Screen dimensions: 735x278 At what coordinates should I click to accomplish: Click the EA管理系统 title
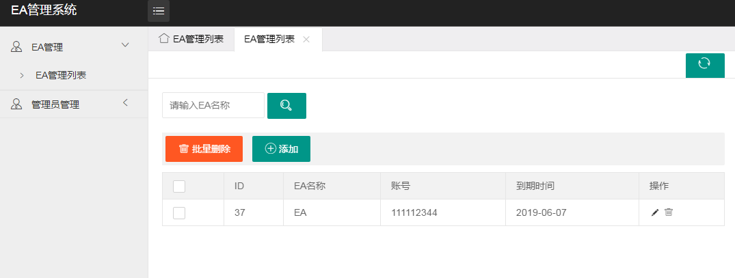click(44, 10)
